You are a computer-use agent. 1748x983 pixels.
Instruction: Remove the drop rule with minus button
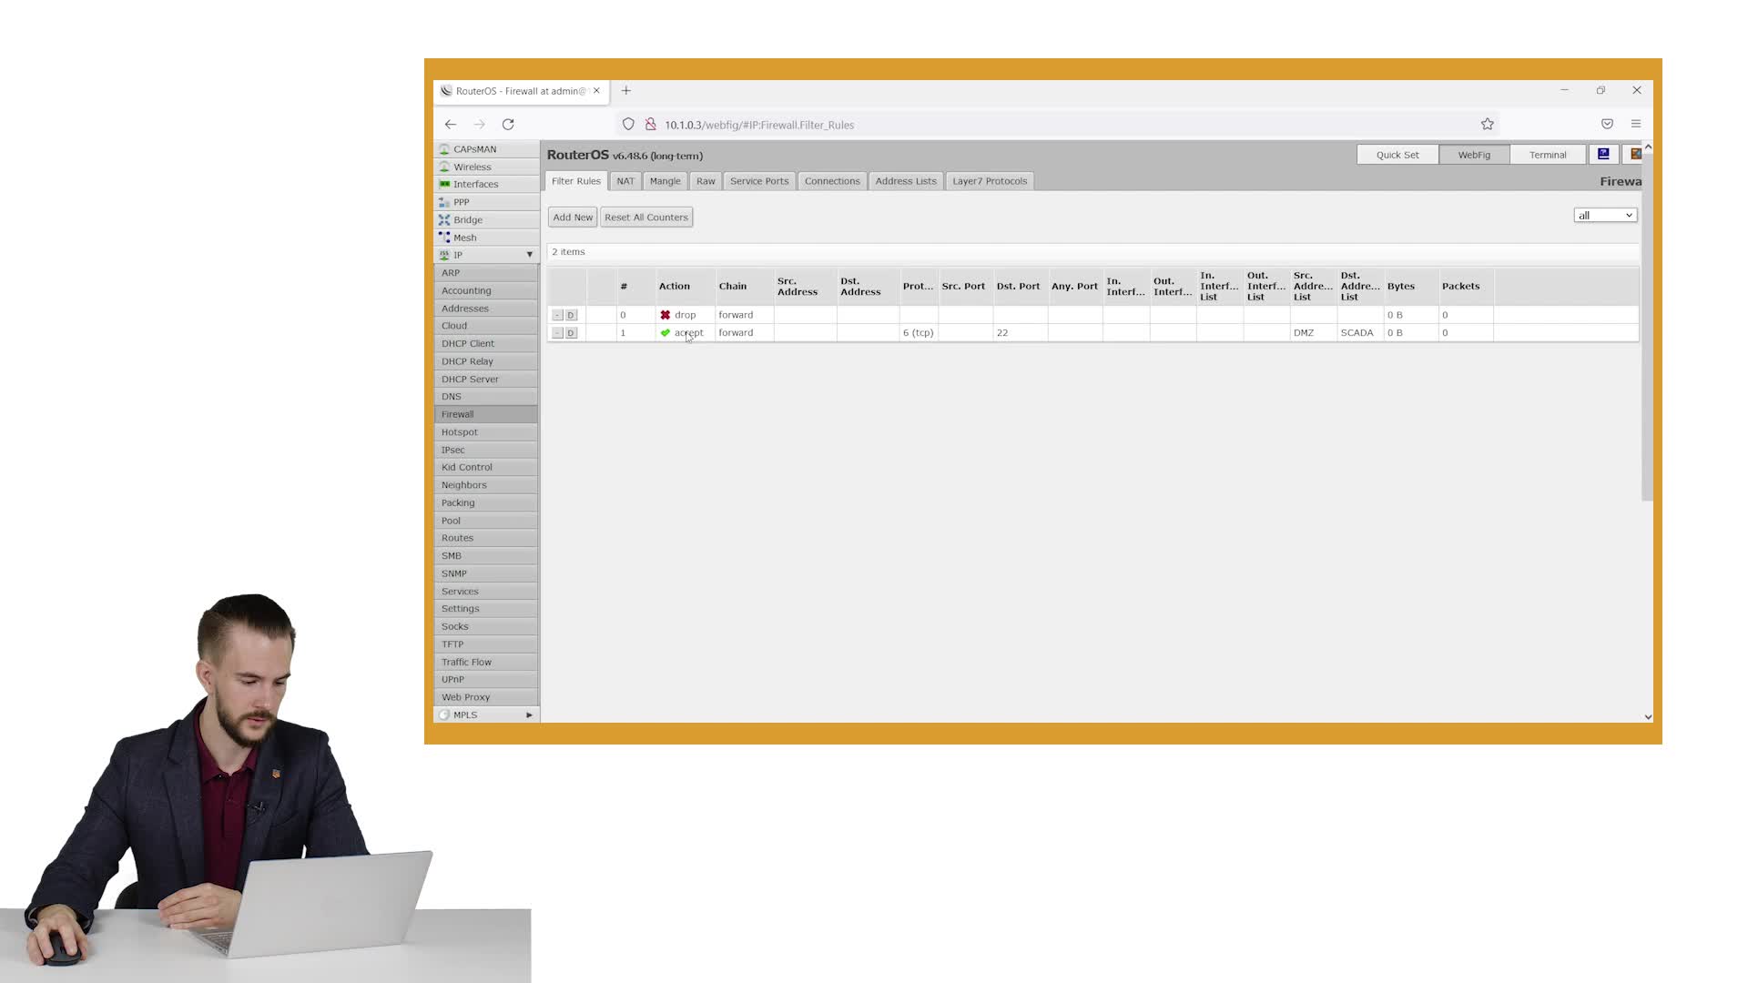[x=557, y=315]
